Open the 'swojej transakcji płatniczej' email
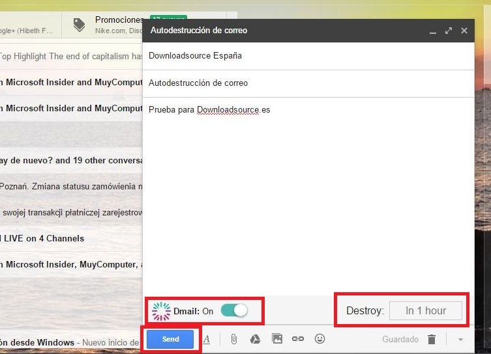The width and height of the screenshot is (491, 354). coord(71,213)
